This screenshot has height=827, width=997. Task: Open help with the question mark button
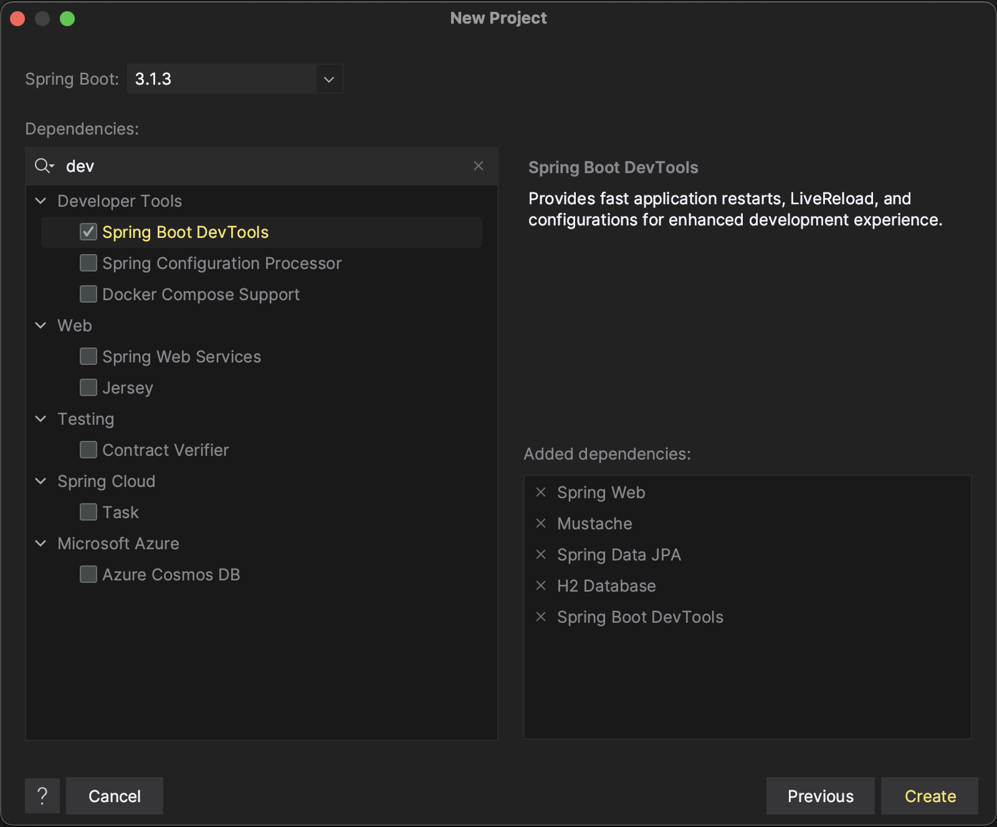(42, 796)
